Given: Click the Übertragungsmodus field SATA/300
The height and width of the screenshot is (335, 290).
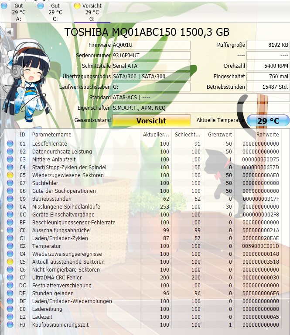Looking at the screenshot, I should click(151, 77).
